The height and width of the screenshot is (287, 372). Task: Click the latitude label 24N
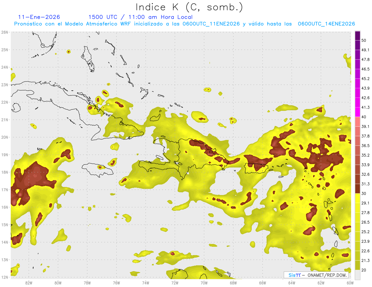(4, 67)
